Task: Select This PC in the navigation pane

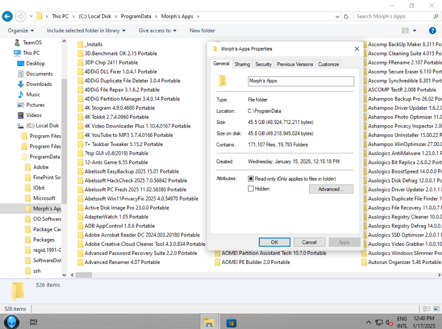Action: pyautogui.click(x=31, y=53)
